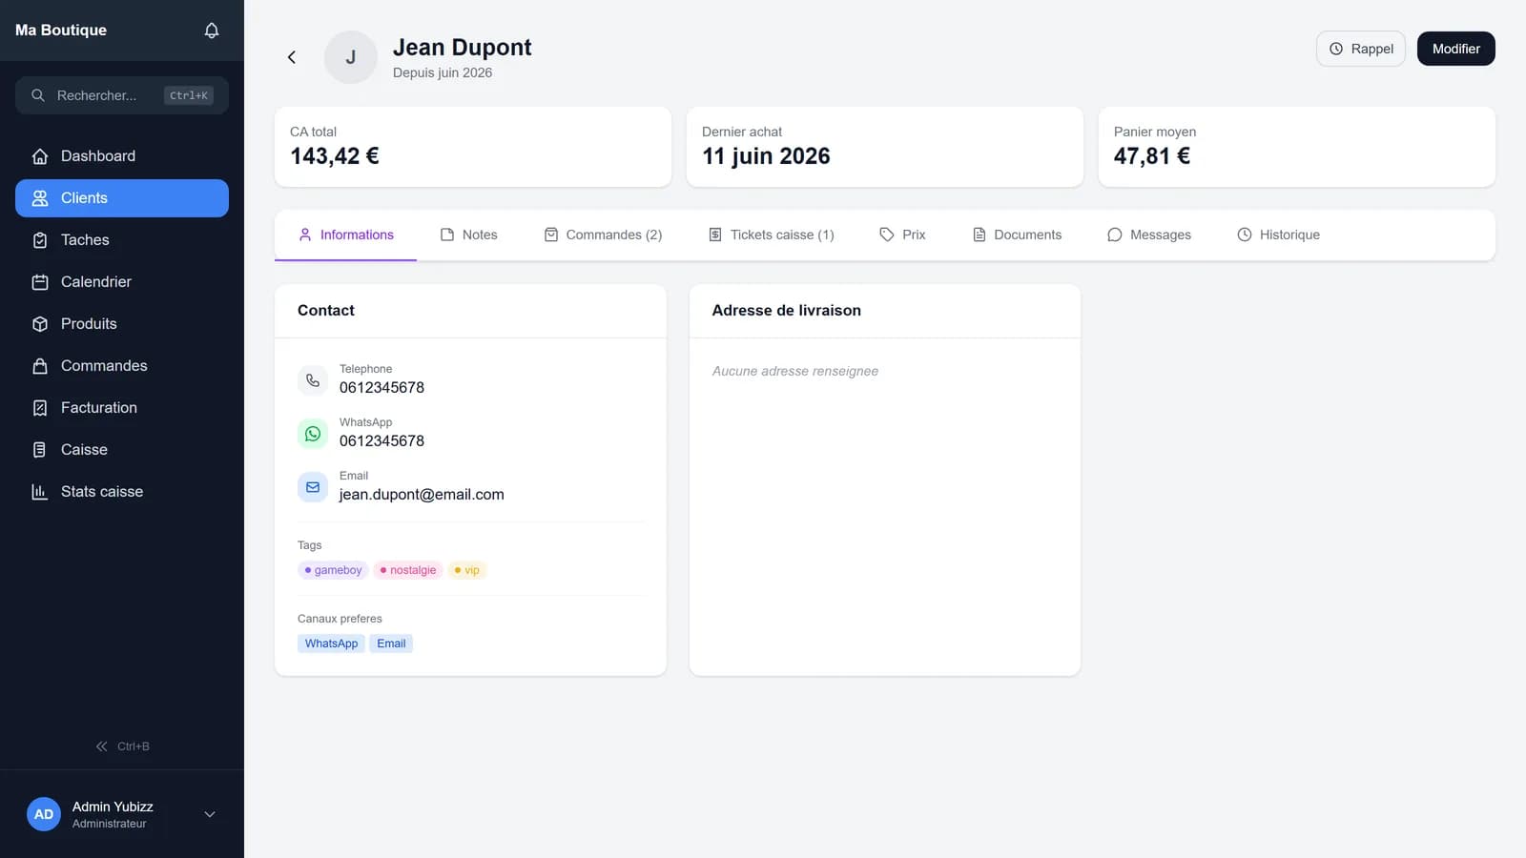
Task: Click the Taches clipboard icon
Action: (x=40, y=240)
